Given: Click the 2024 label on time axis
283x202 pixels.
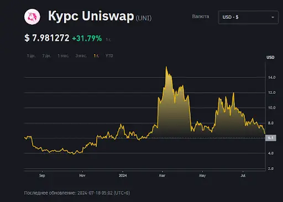Looking at the screenshot, I should click(x=123, y=176).
